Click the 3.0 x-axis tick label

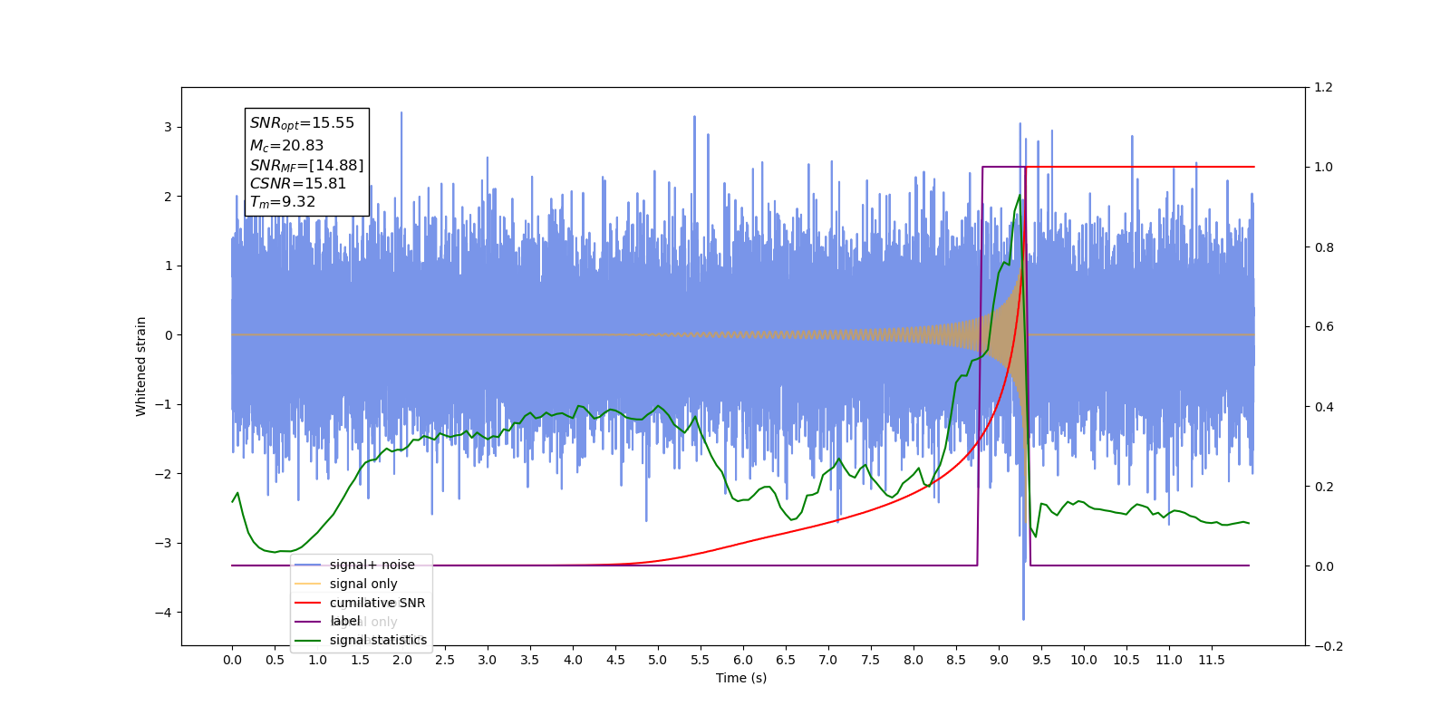pos(488,660)
